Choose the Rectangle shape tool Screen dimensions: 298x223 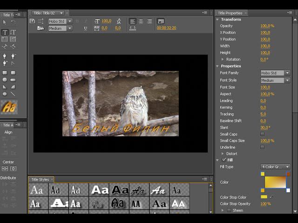click(5, 73)
